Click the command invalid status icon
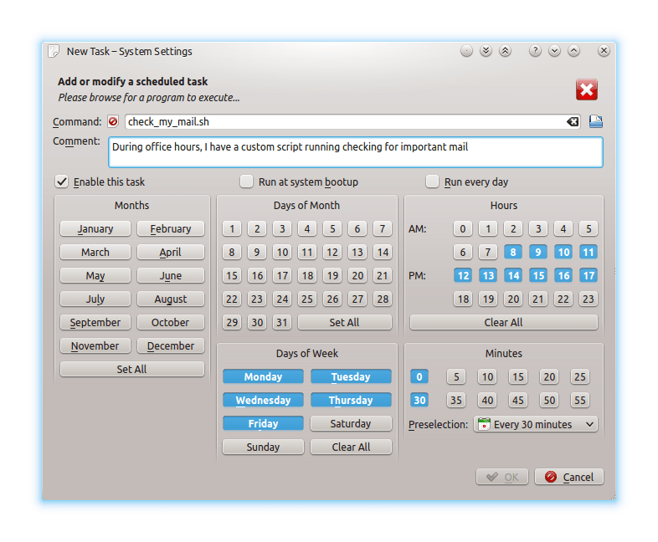 113,121
